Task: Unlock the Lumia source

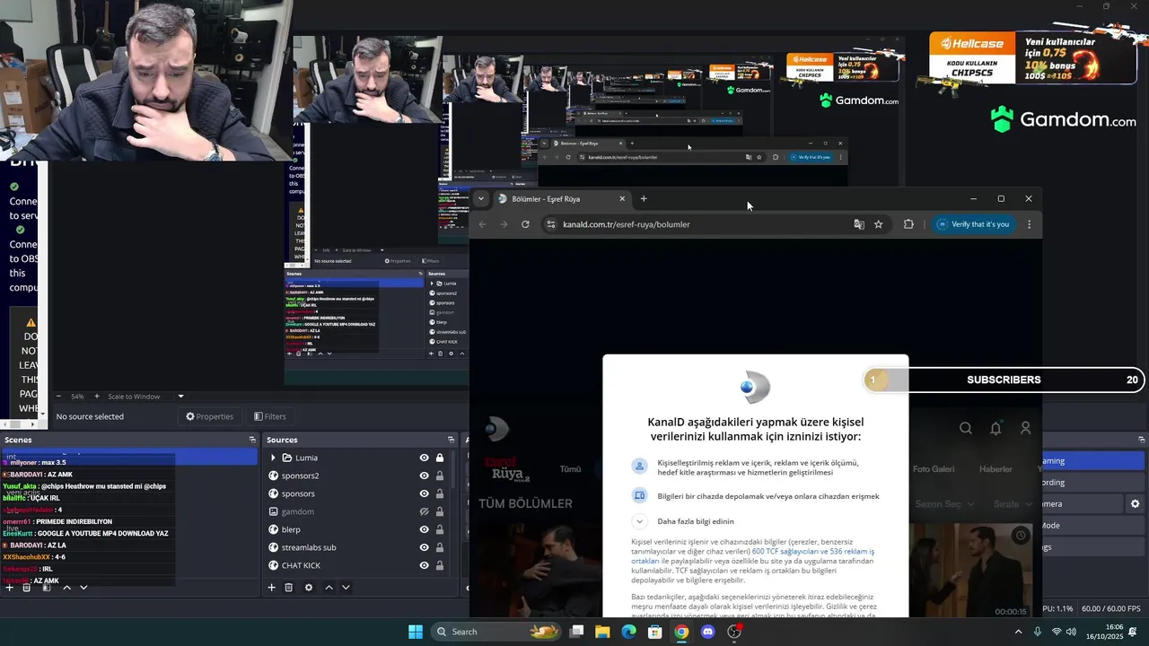Action: 440,458
